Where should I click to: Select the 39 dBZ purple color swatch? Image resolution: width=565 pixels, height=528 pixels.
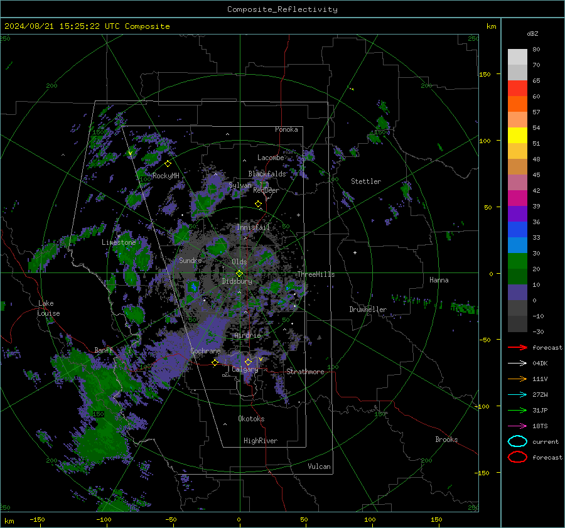(x=517, y=213)
